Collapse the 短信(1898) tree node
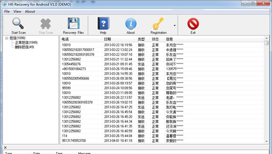This screenshot has width=272, height=154. point(7,38)
